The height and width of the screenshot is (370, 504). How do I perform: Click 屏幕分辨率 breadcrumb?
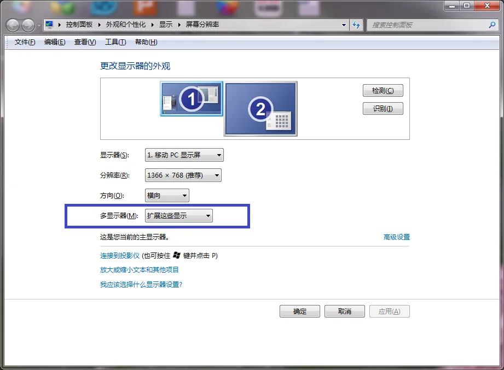tap(202, 25)
